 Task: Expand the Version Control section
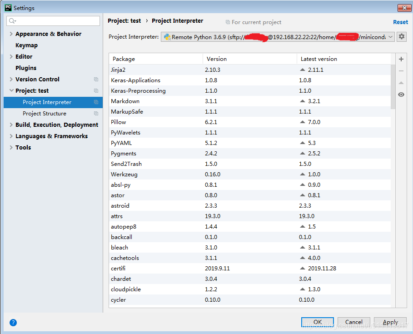(11, 79)
